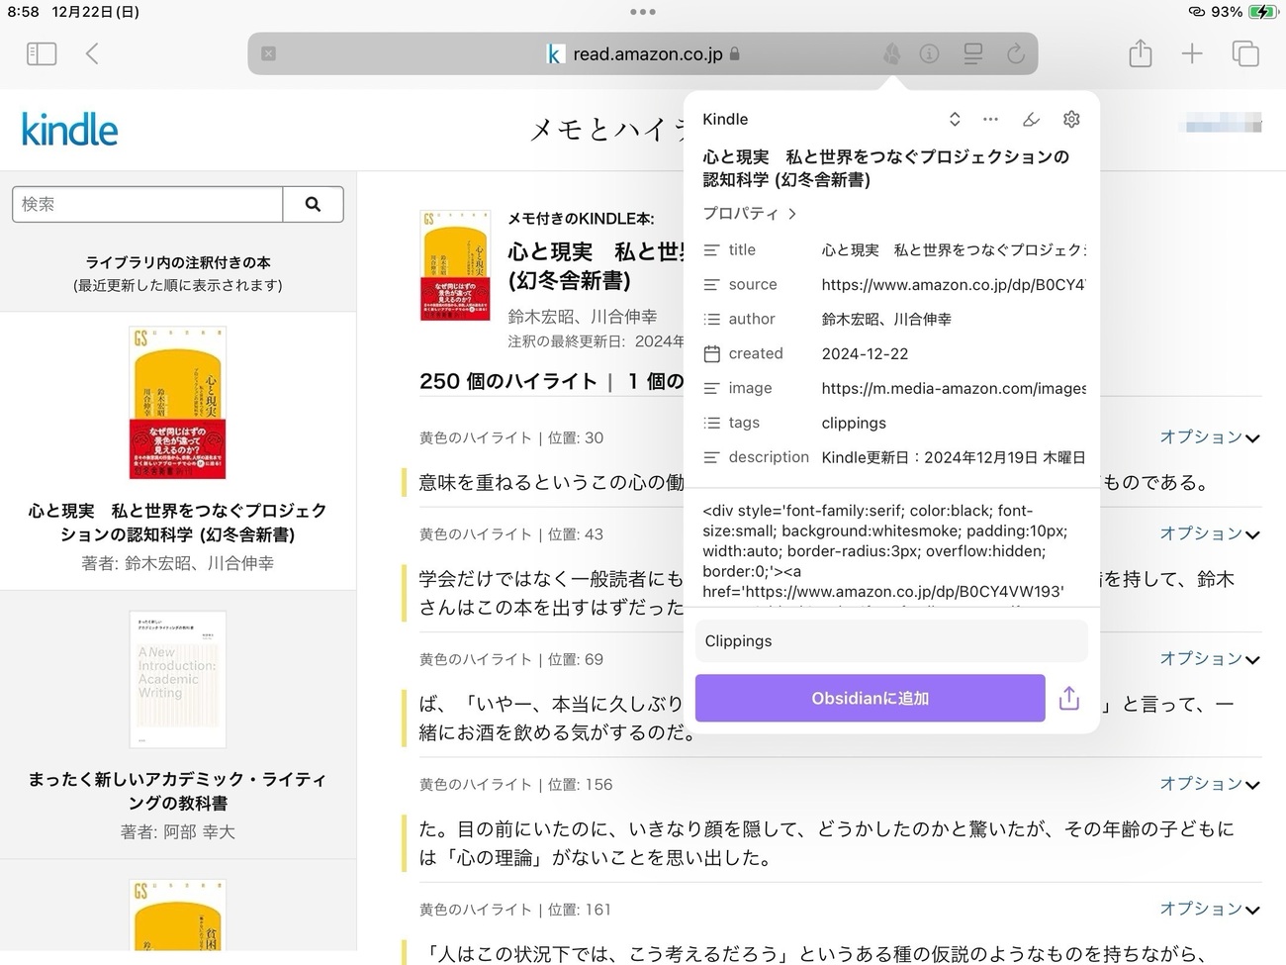Select 心と現実 book cover in the library sidebar
1286x965 pixels.
click(x=178, y=404)
